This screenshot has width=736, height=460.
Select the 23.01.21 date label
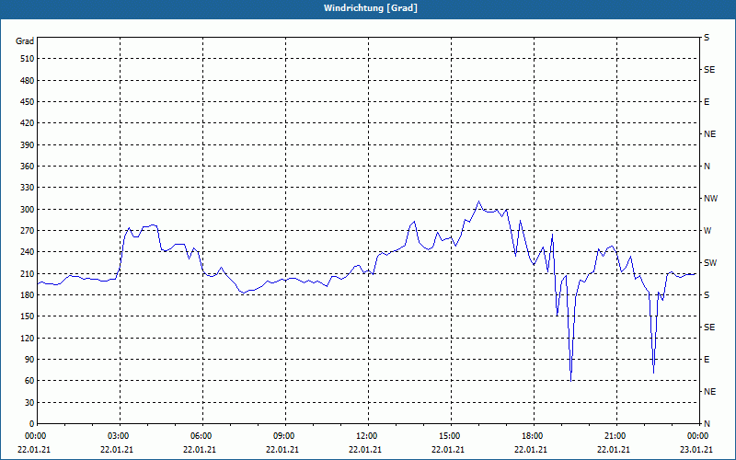[696, 449]
